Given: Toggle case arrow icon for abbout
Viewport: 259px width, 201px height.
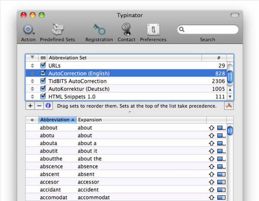Looking at the screenshot, I should (x=212, y=128).
